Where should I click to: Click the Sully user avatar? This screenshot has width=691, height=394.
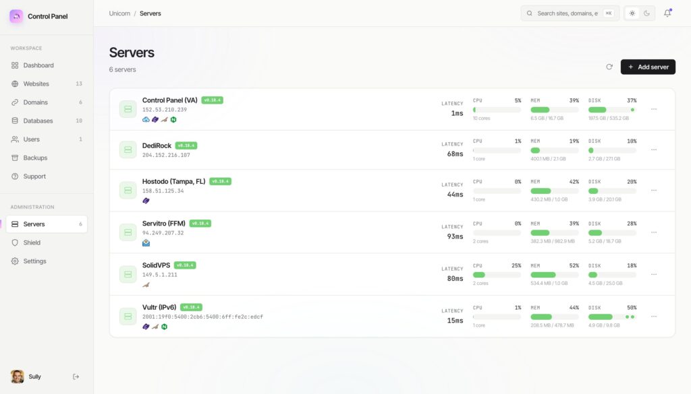(17, 376)
